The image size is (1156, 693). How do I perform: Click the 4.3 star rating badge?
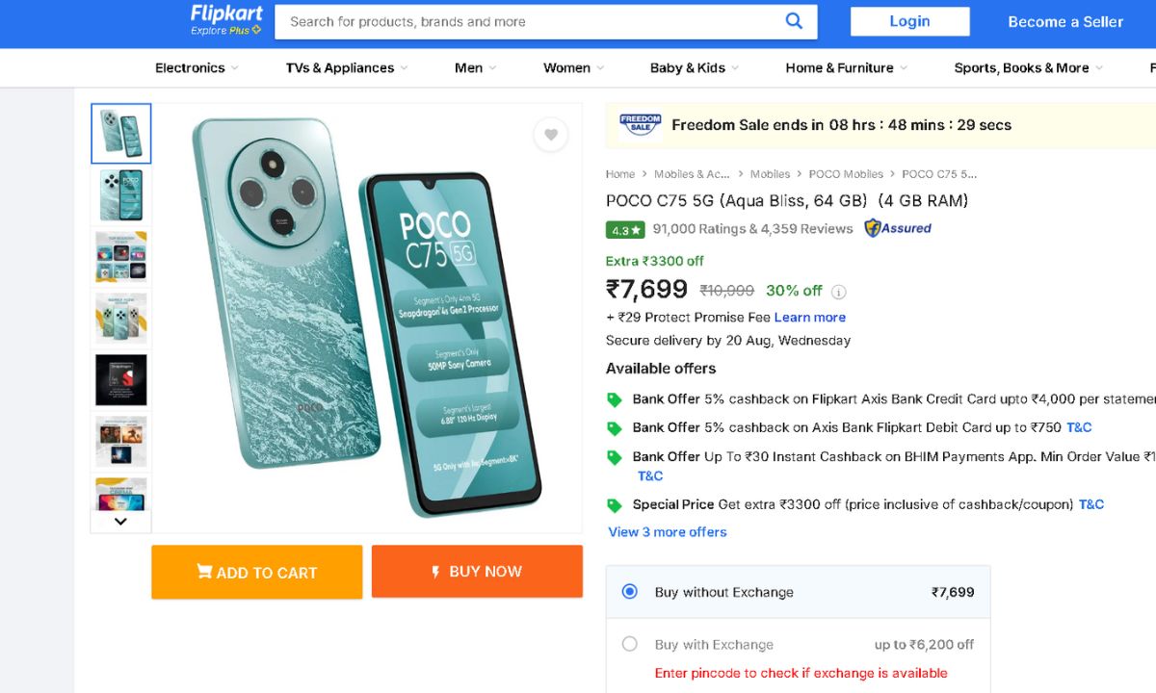(625, 230)
